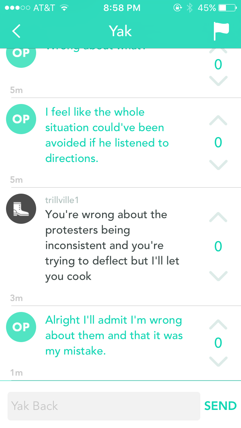Downvote the 'I feel like the whole situation' reply
This screenshot has width=241, height=428.
tap(218, 165)
